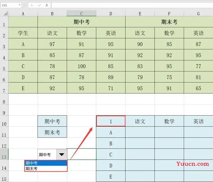Screen dimensions: 213x182
Task: Click cell B3 with value 97
Action: (x=52, y=44)
